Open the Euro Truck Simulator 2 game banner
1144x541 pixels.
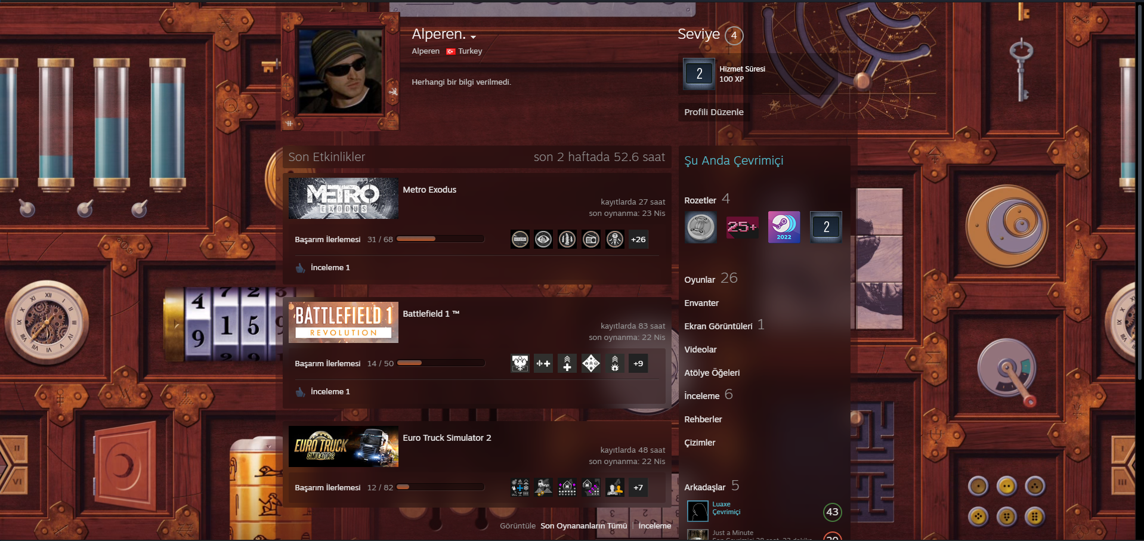click(x=344, y=447)
